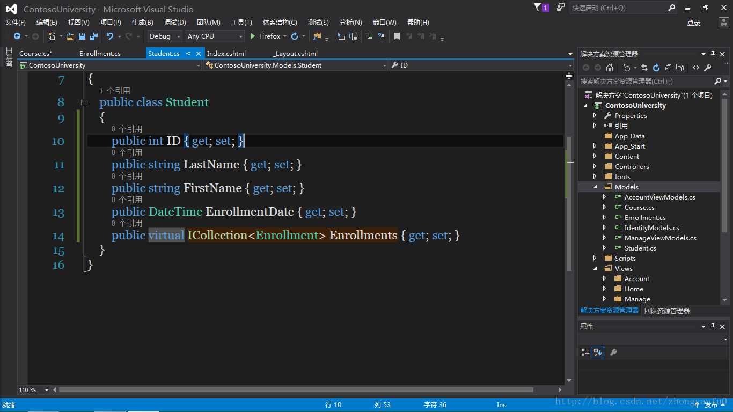Collapse the Models folder node
Screen dimensions: 733x412
595,187
